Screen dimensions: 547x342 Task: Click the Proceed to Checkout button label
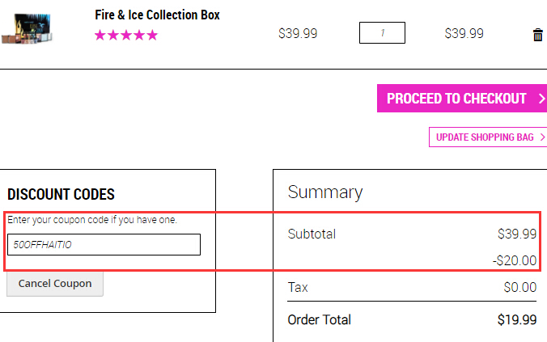(456, 99)
